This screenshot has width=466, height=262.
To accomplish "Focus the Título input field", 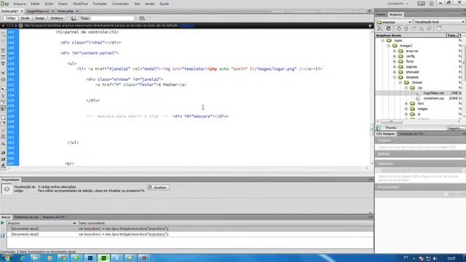I will (x=112, y=18).
